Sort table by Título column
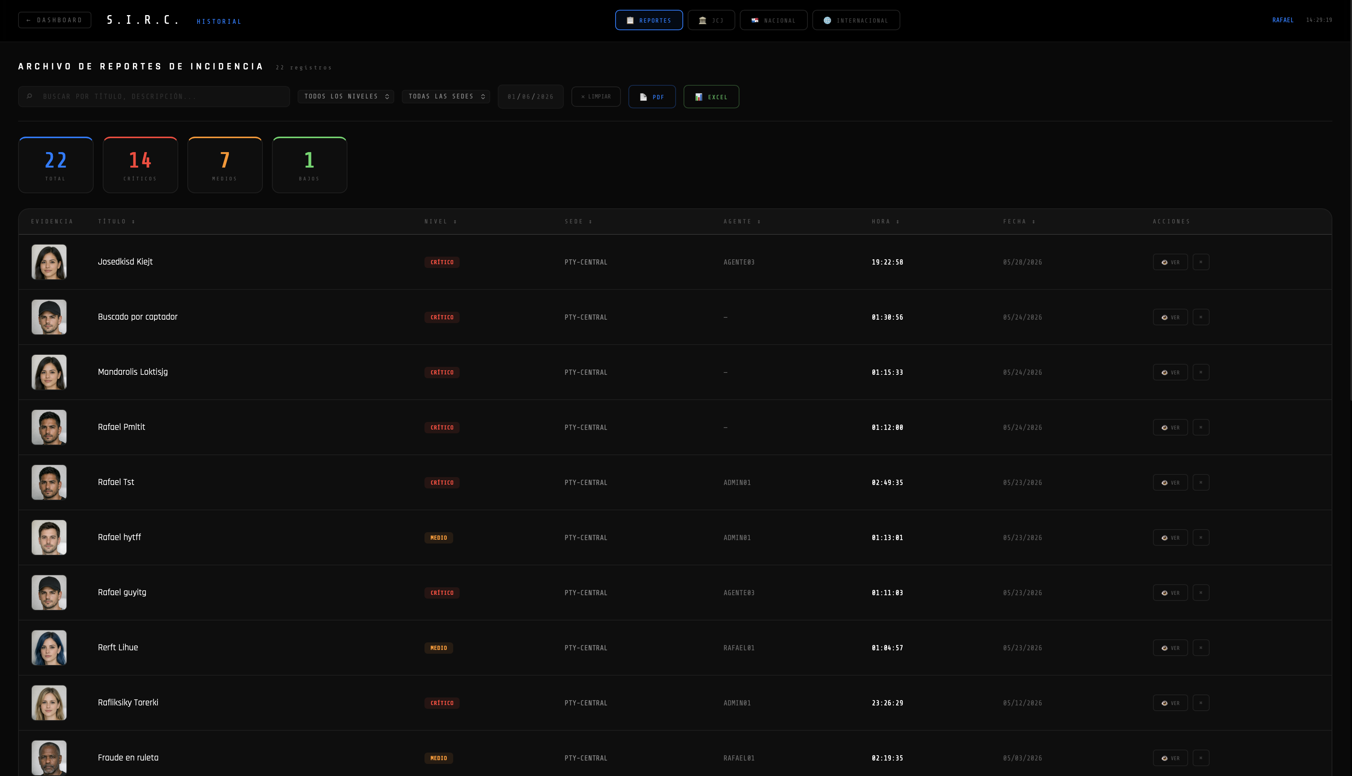The height and width of the screenshot is (776, 1352). click(x=116, y=221)
